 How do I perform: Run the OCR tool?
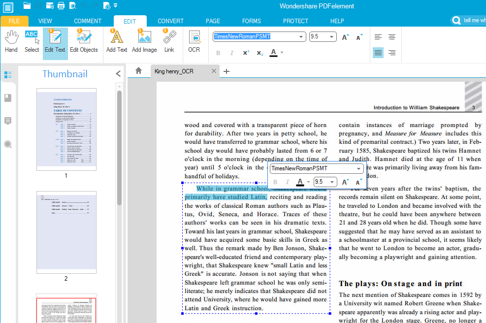click(194, 41)
